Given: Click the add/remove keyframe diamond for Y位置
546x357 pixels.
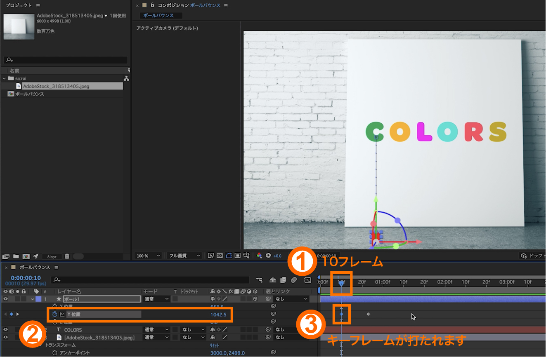Looking at the screenshot, I should coord(12,314).
